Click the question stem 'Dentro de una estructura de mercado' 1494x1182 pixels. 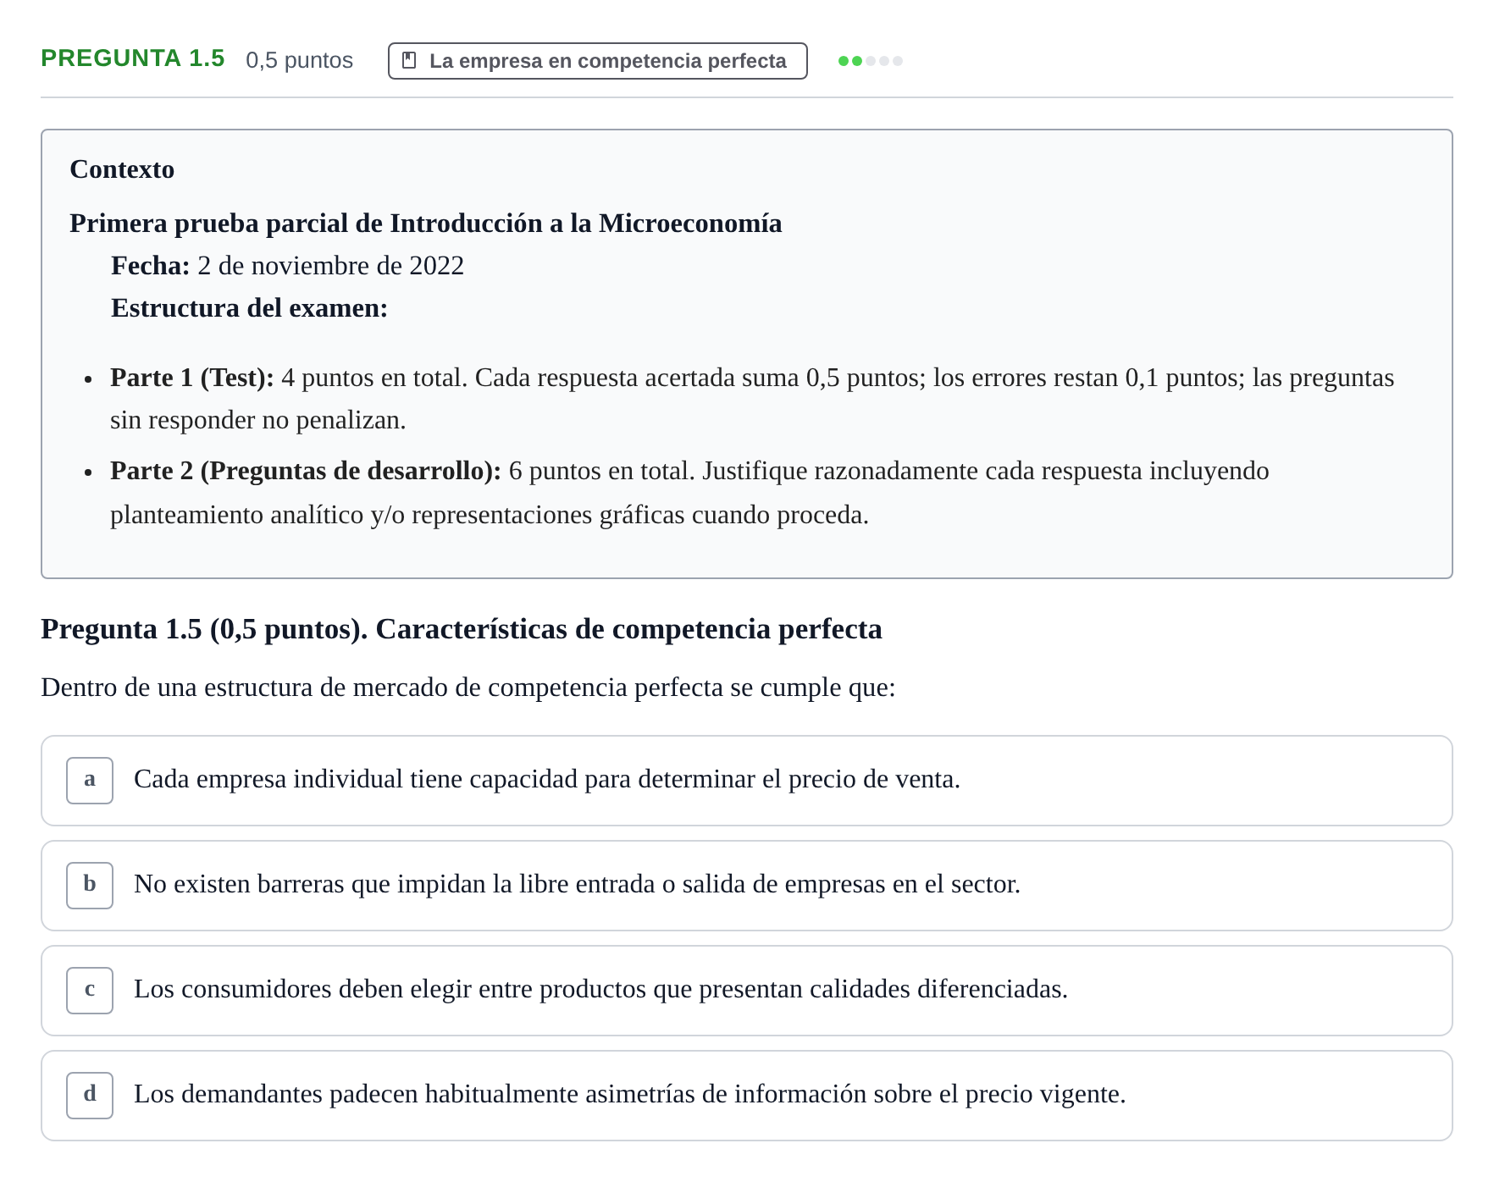(x=468, y=688)
